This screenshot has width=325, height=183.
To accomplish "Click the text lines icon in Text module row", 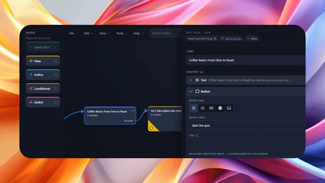I will (x=197, y=80).
